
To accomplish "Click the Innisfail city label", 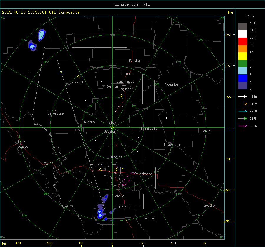I will (x=119, y=106).
